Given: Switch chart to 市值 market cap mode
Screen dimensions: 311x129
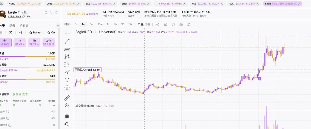Looking at the screenshot, I should 140,24.
